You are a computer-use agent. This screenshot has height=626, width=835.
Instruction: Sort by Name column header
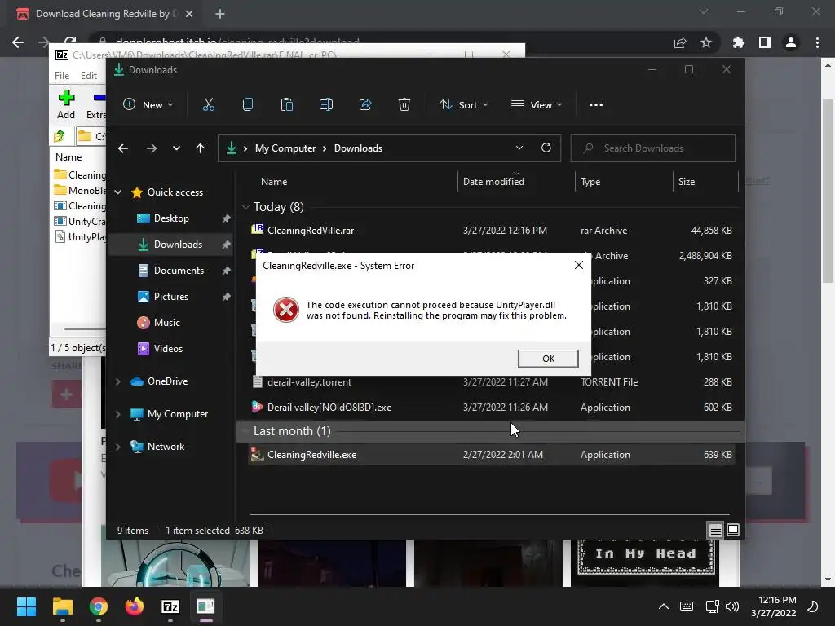[274, 182]
